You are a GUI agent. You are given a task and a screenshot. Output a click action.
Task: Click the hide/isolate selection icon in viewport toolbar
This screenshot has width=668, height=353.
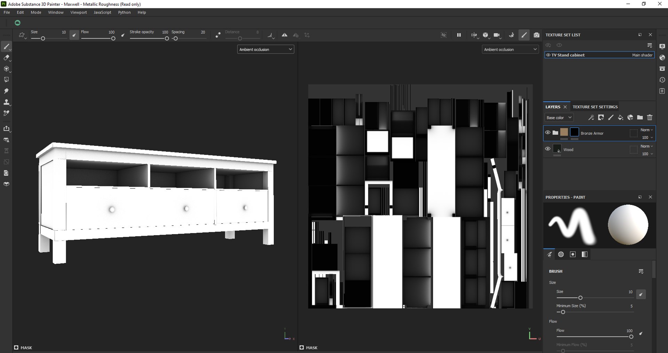(x=444, y=35)
